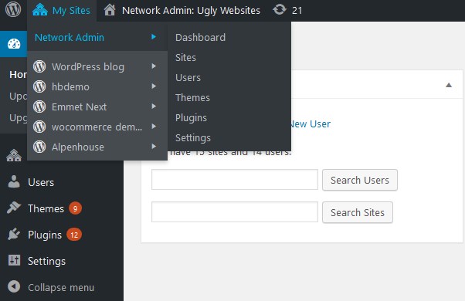The width and height of the screenshot is (465, 301).
Task: Expand the Emmet Next submenu arrow
Action: (154, 107)
